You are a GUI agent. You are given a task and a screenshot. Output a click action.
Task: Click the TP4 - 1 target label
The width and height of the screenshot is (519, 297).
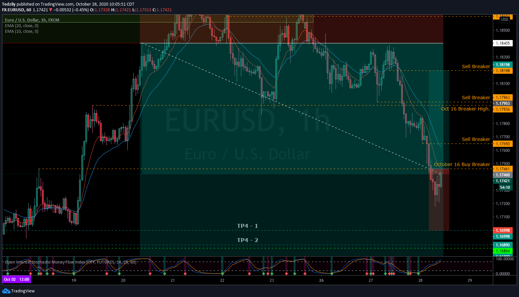pos(247,226)
